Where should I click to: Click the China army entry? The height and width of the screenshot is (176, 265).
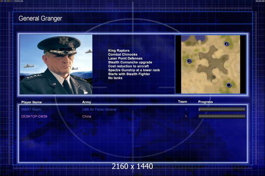pos(87,116)
